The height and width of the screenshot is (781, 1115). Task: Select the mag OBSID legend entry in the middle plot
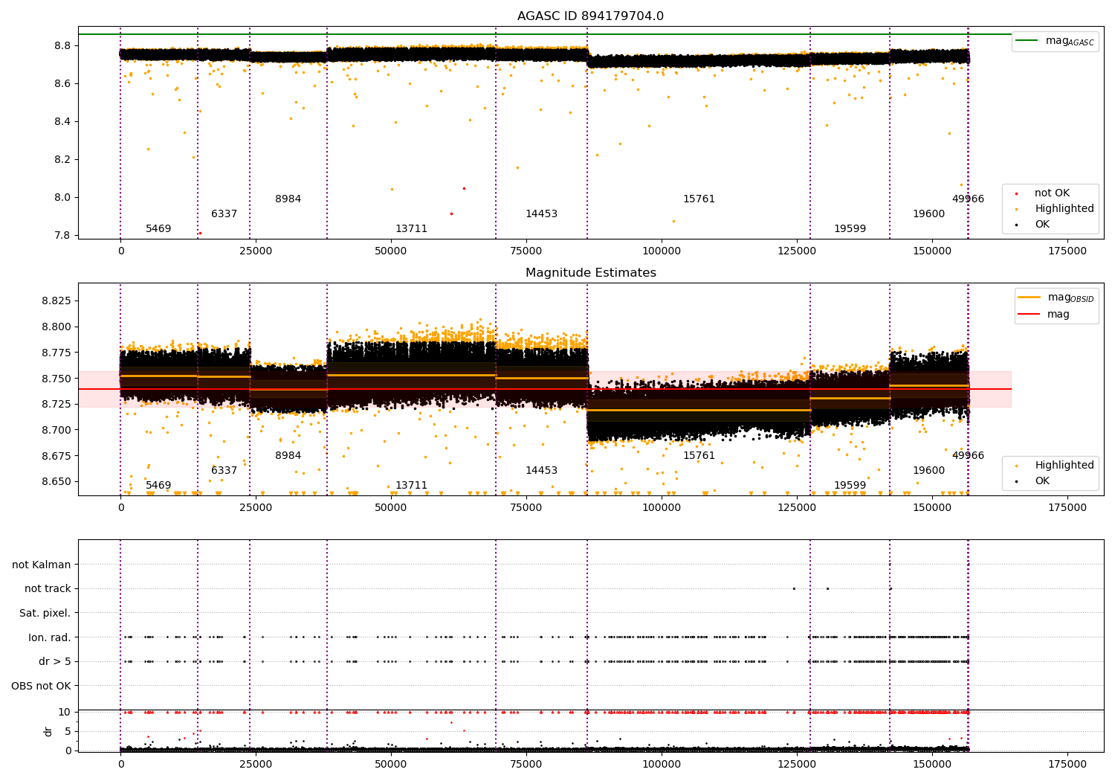pyautogui.click(x=1056, y=298)
